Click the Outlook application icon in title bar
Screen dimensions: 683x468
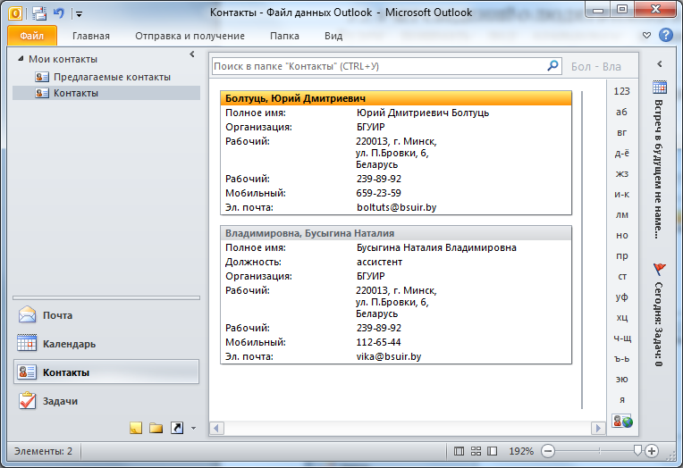(x=15, y=13)
